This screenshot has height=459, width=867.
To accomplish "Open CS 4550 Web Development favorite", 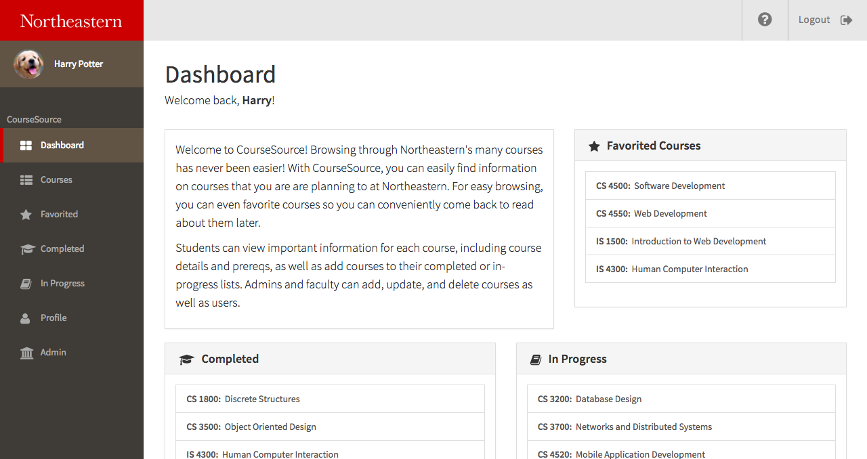I will click(x=670, y=213).
